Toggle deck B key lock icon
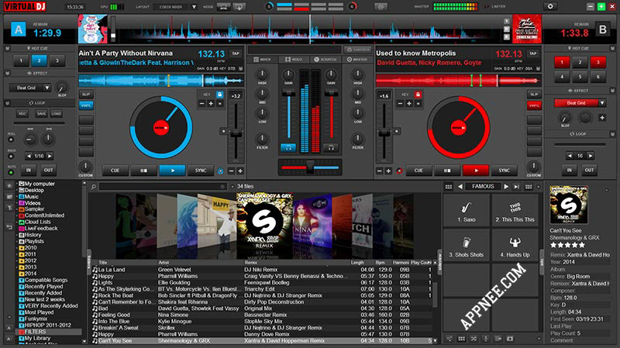620x348 pixels. (x=418, y=95)
